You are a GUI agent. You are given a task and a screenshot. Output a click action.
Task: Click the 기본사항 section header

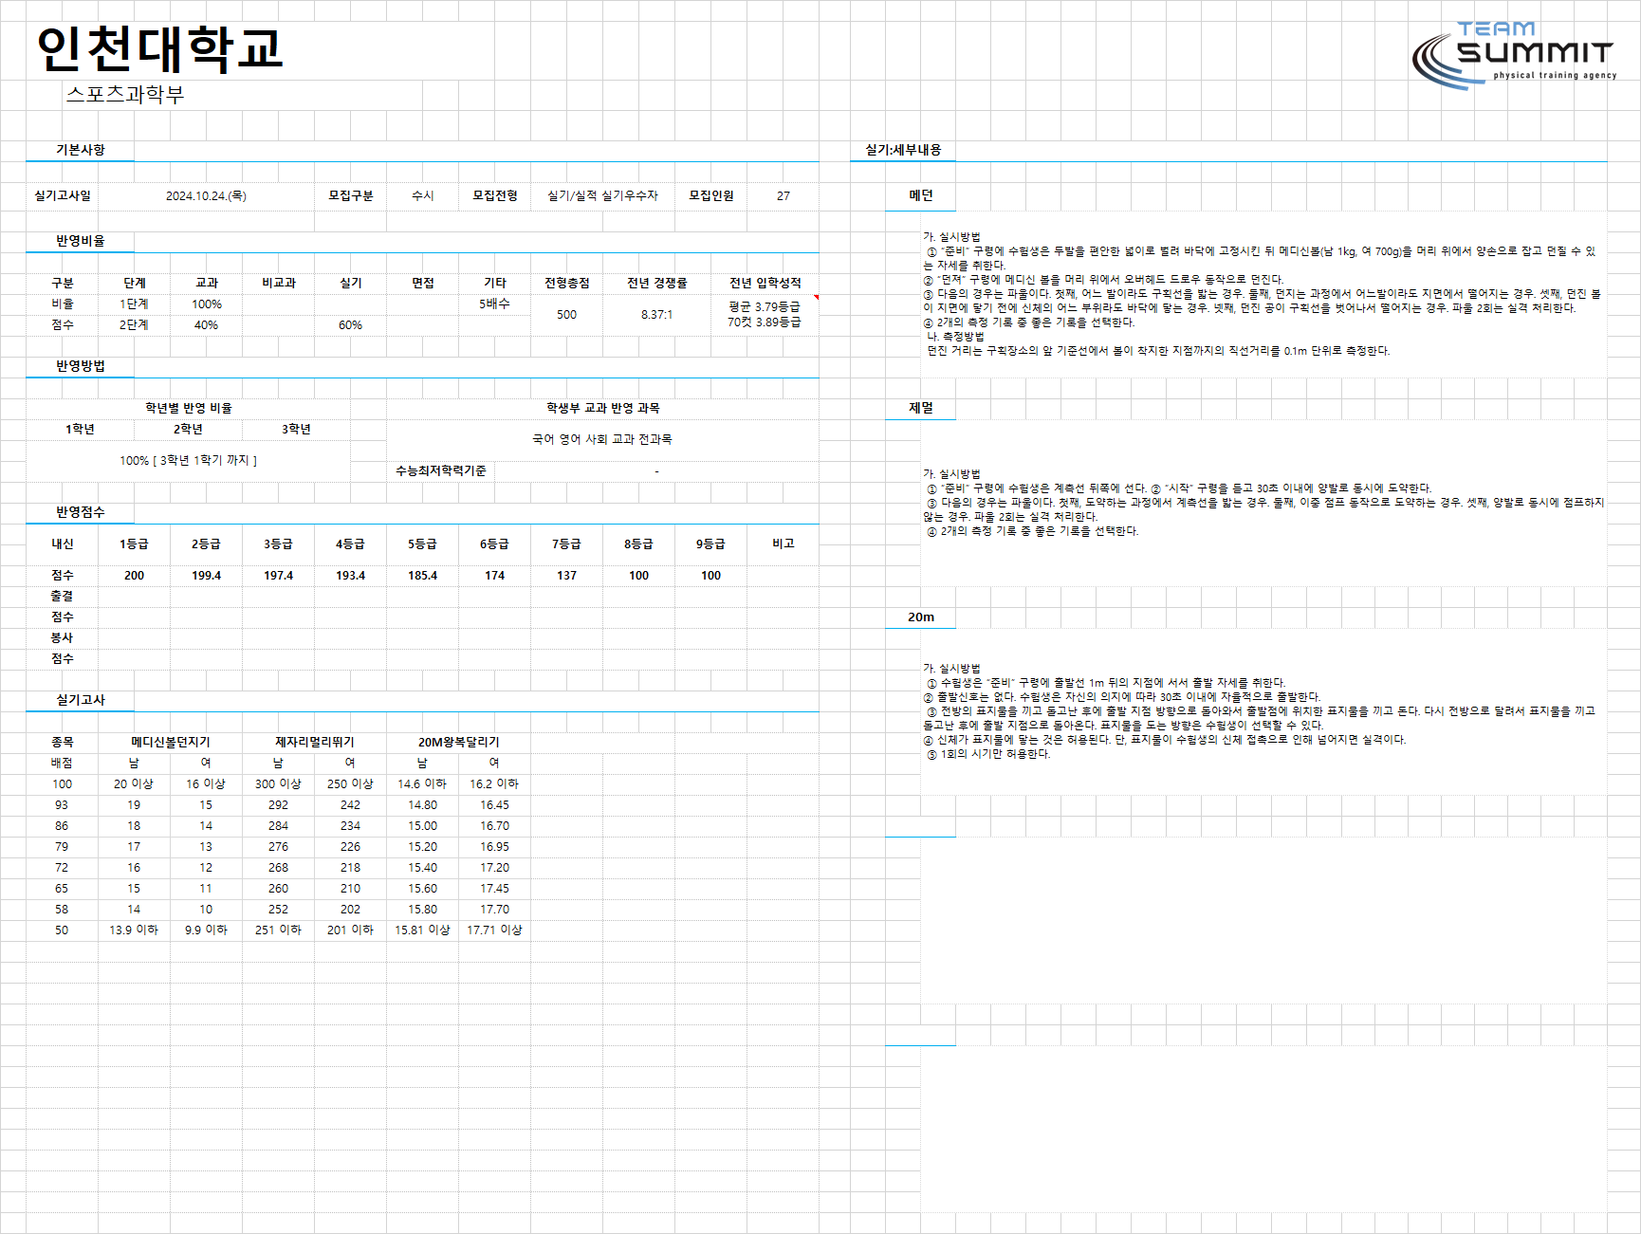pyautogui.click(x=81, y=150)
